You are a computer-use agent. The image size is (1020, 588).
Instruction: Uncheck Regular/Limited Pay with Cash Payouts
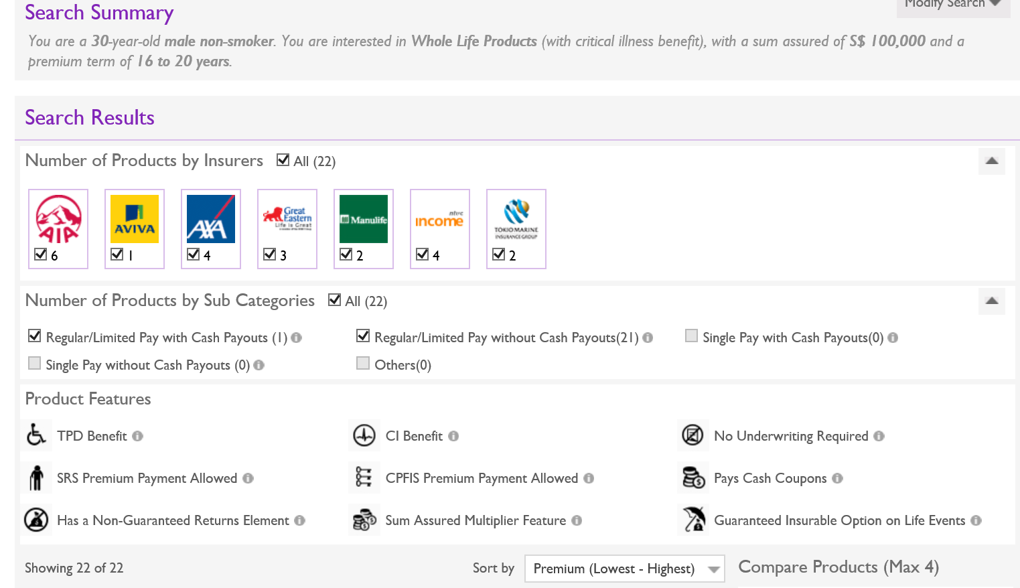coord(35,336)
